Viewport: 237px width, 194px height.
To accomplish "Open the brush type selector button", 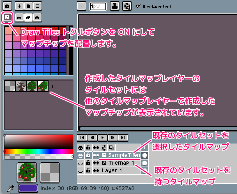I will (x=81, y=6).
